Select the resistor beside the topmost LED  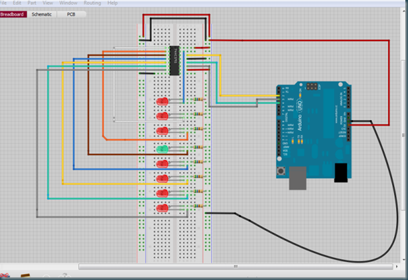tap(198, 99)
